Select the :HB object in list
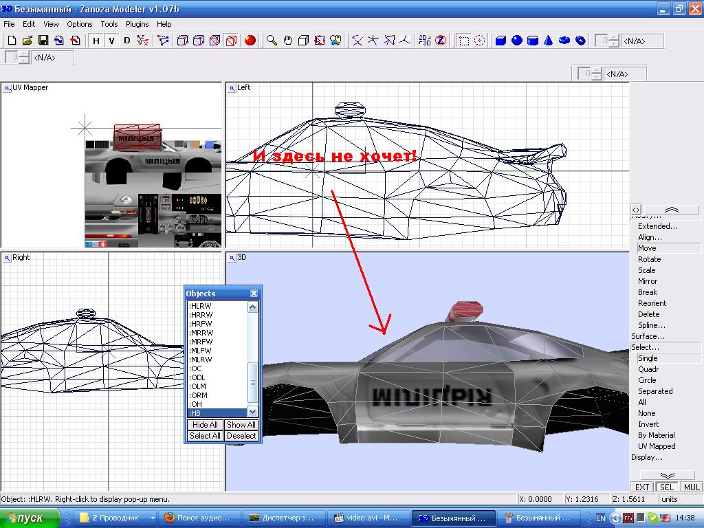This screenshot has width=704, height=528. click(x=217, y=413)
